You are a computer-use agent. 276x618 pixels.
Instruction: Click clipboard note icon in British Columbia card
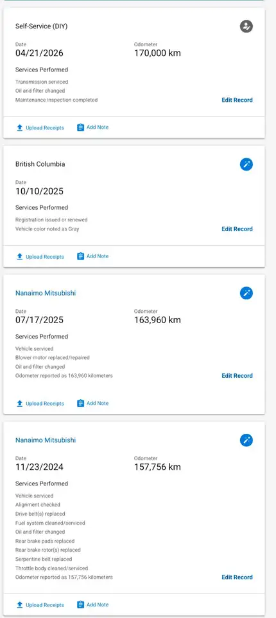tap(80, 256)
